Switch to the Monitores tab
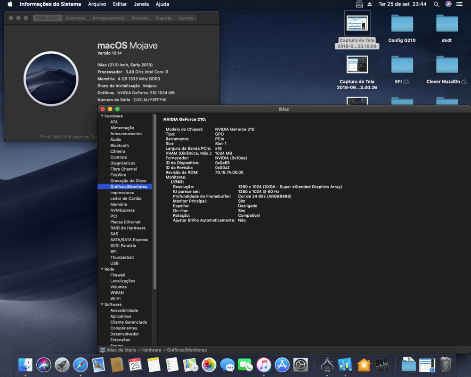Image resolution: width=471 pixels, height=377 pixels. (75, 18)
